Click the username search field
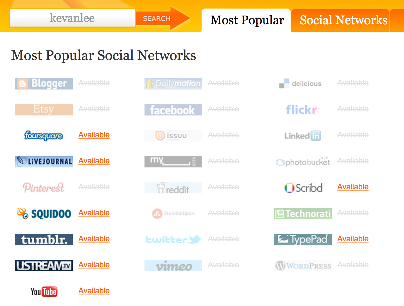Image resolution: width=404 pixels, height=306 pixels. click(72, 18)
